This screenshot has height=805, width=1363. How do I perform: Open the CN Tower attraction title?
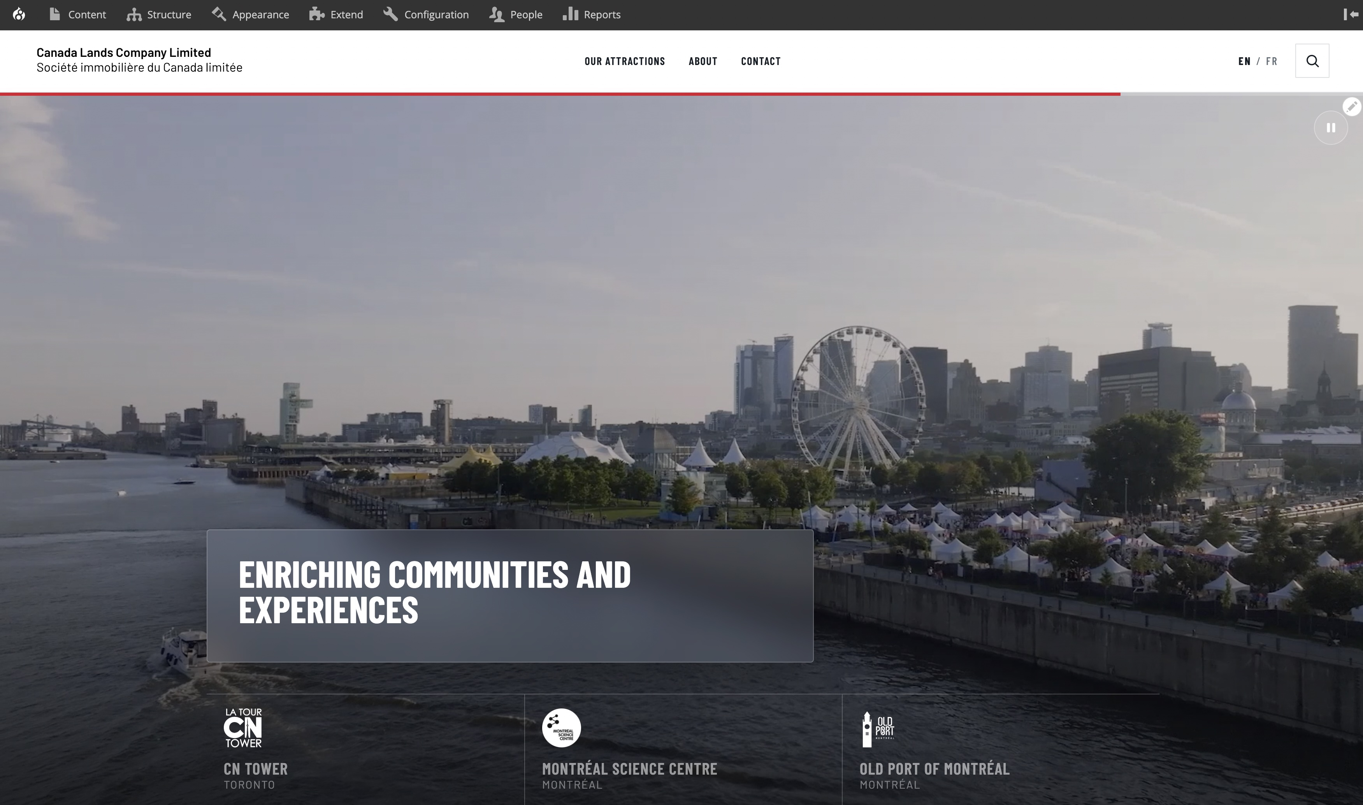click(256, 769)
